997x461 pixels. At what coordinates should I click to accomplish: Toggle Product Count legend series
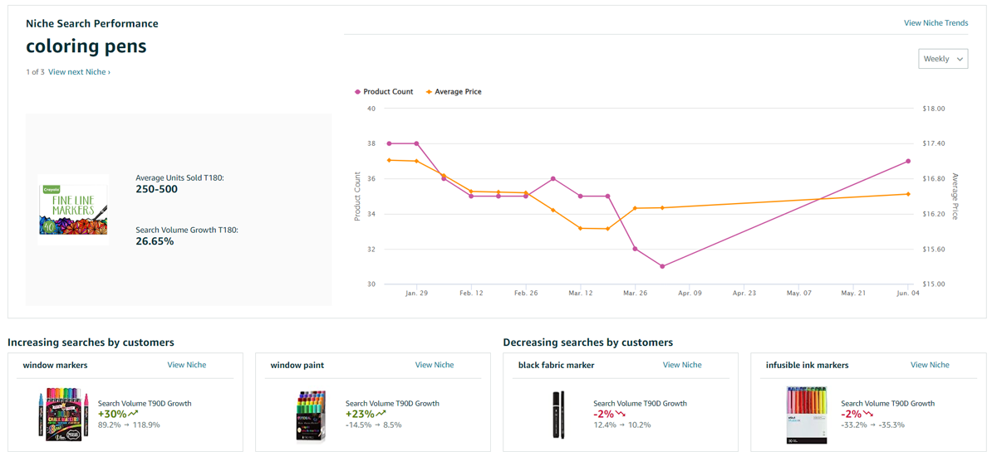tap(384, 92)
